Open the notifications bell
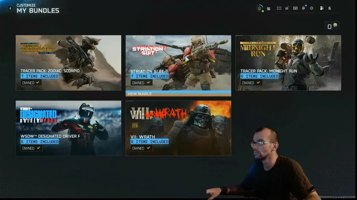 tap(304, 8)
